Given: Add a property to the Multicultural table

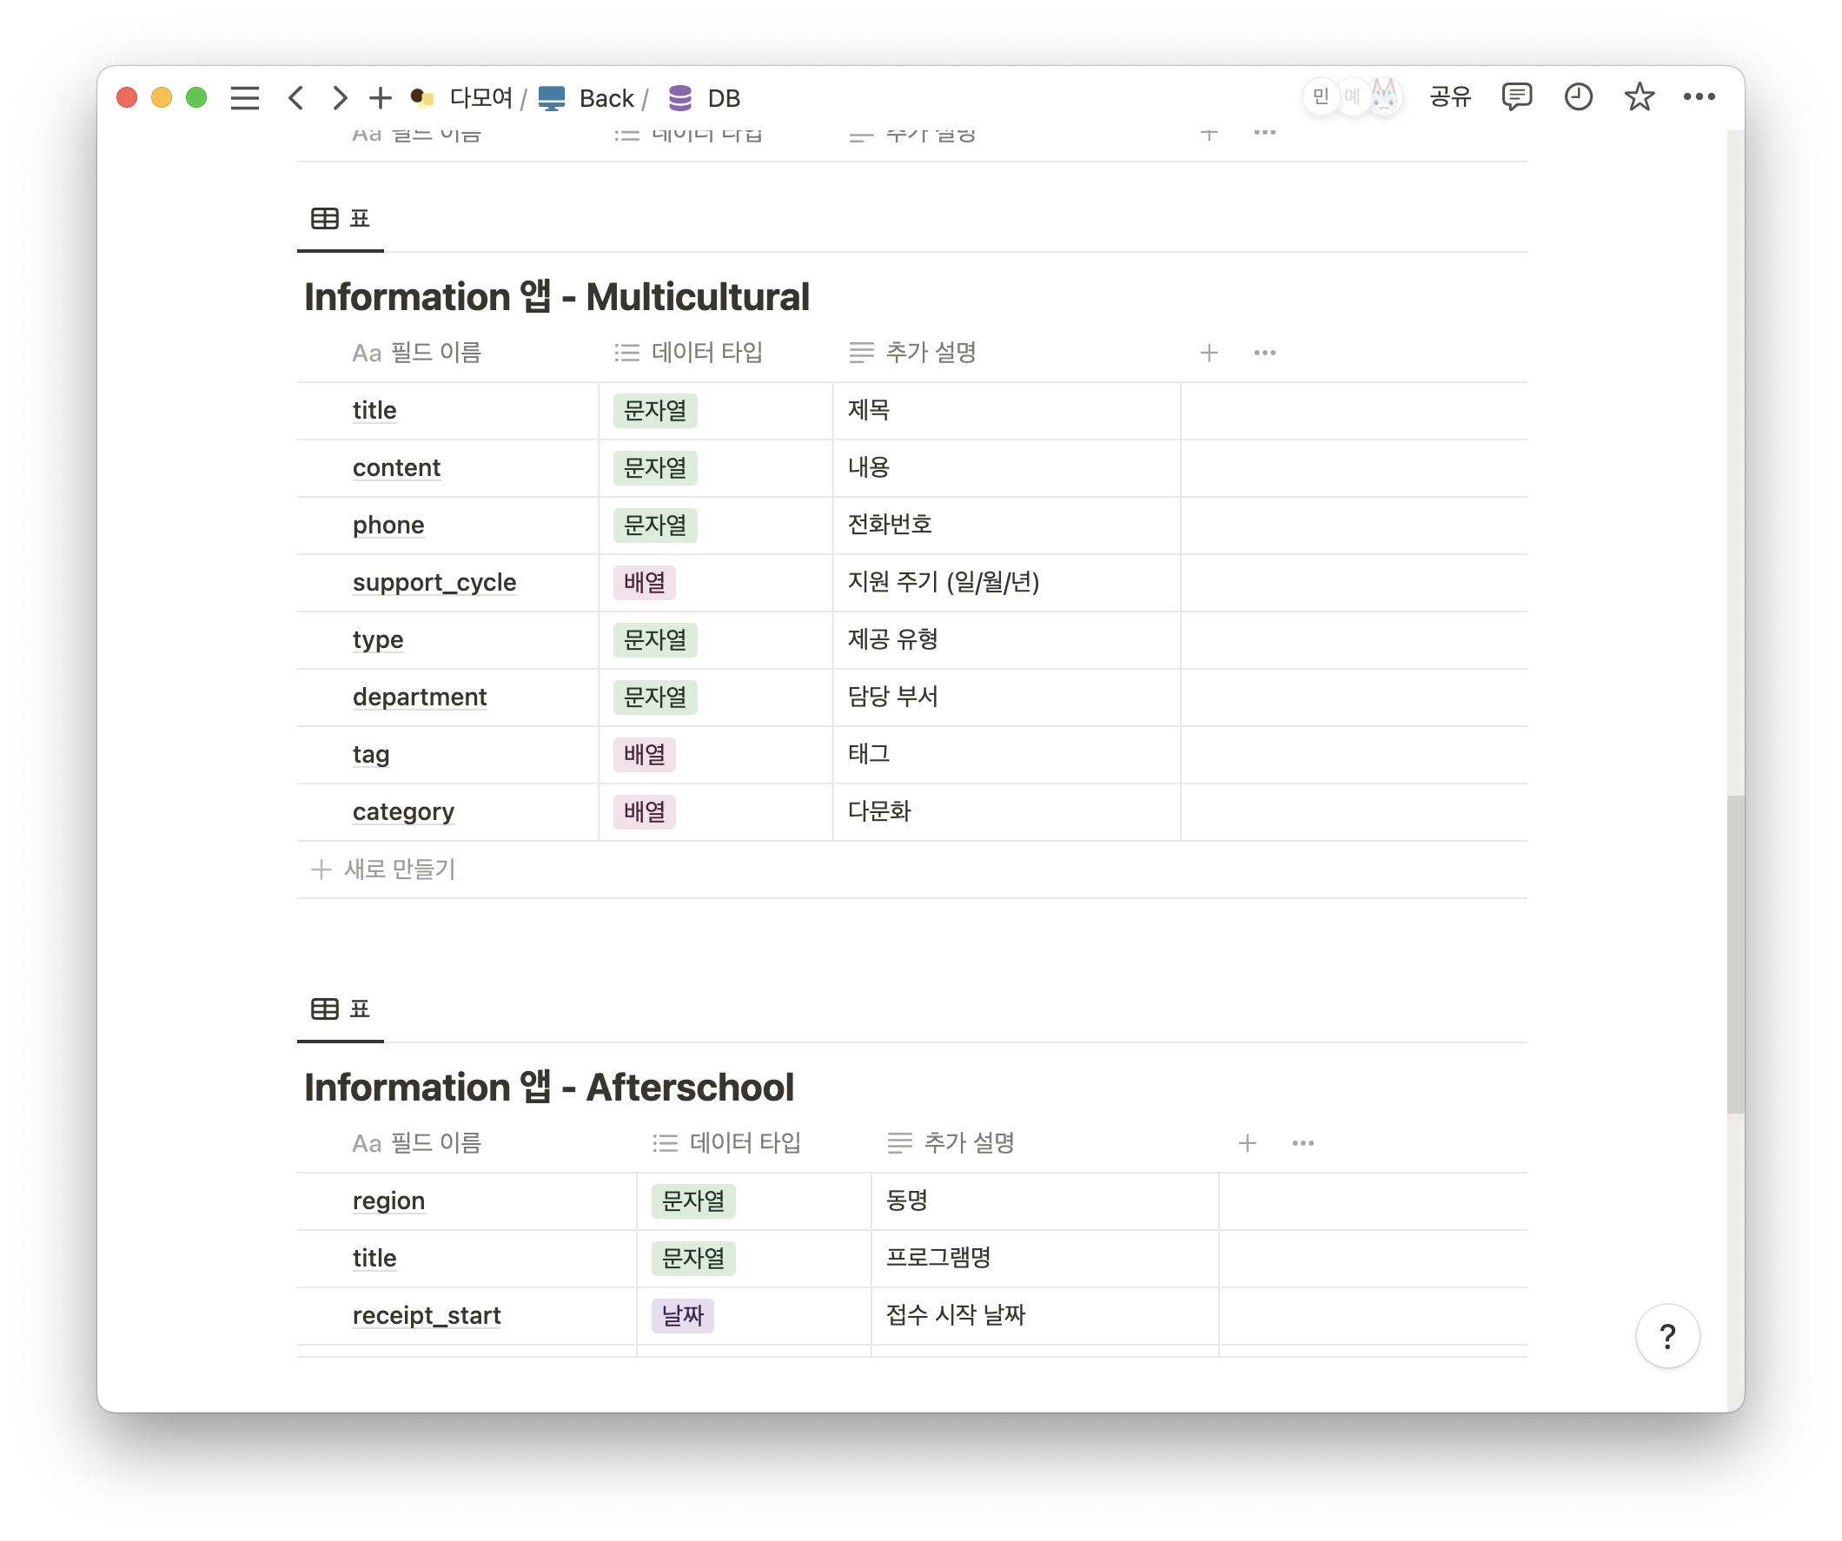Looking at the screenshot, I should (x=1209, y=353).
